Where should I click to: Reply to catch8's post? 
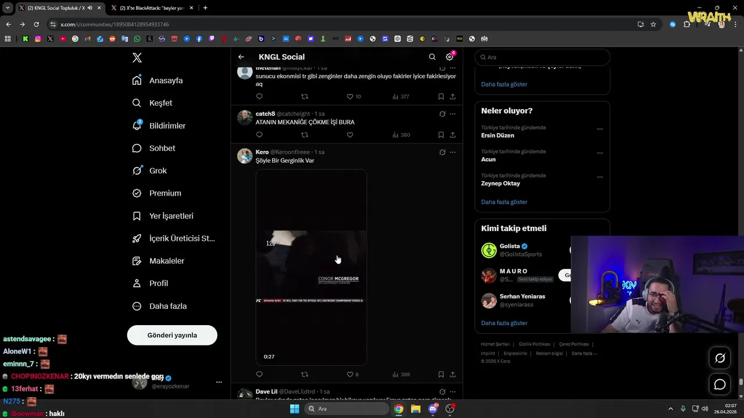[259, 135]
